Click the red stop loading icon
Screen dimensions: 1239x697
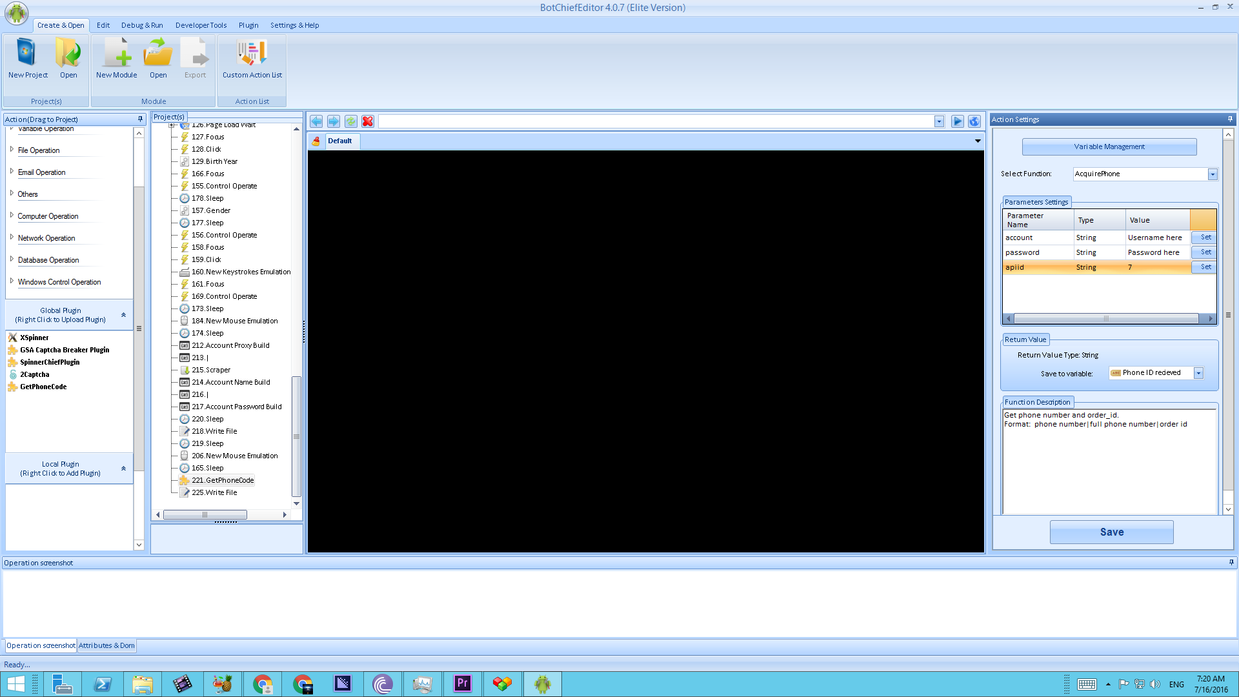coord(368,121)
